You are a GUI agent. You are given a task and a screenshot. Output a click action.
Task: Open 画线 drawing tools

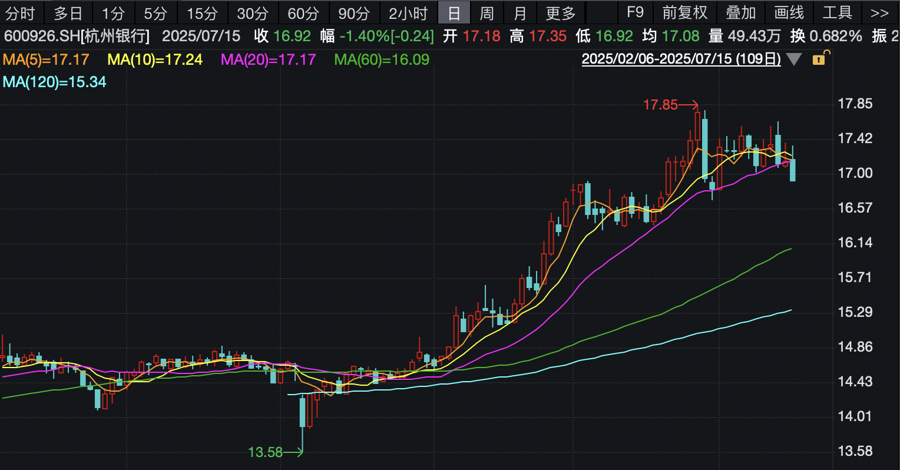pos(789,13)
